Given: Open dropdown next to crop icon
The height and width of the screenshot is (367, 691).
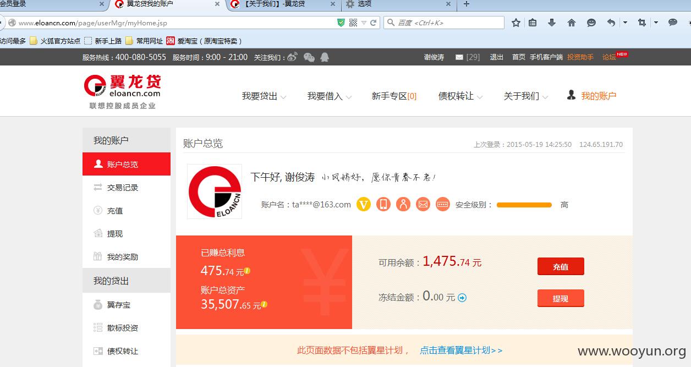Looking at the screenshot, I should click(x=656, y=23).
